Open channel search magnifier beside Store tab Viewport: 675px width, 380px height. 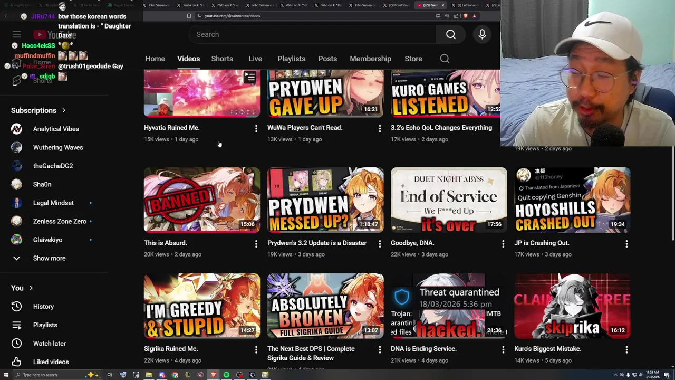pyautogui.click(x=445, y=59)
